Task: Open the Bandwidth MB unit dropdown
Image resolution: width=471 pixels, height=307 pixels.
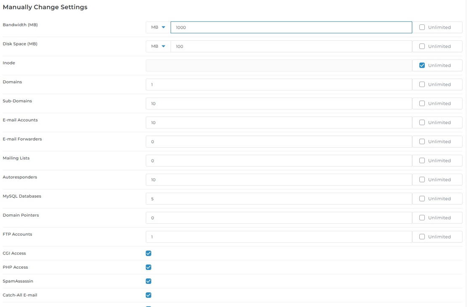Action: 158,27
